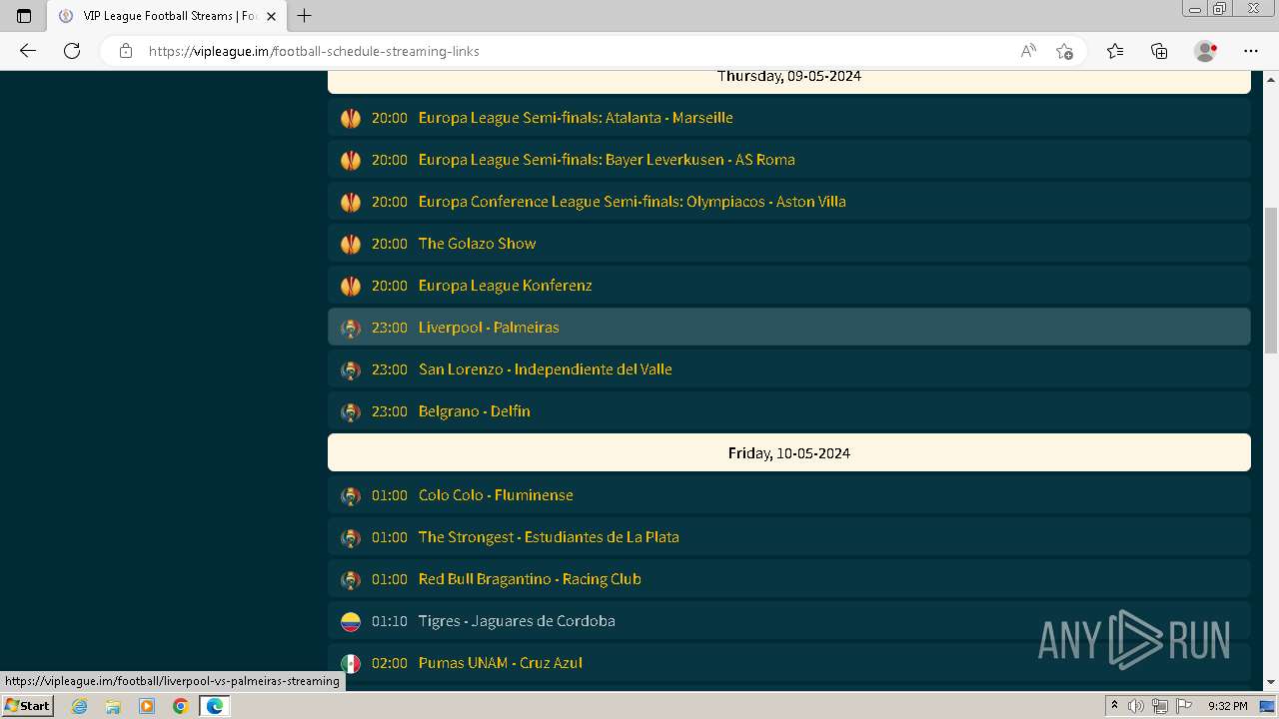This screenshot has width=1279, height=719.
Task: Click the Friday, 10-05-2024 date header
Action: pyautogui.click(x=789, y=452)
